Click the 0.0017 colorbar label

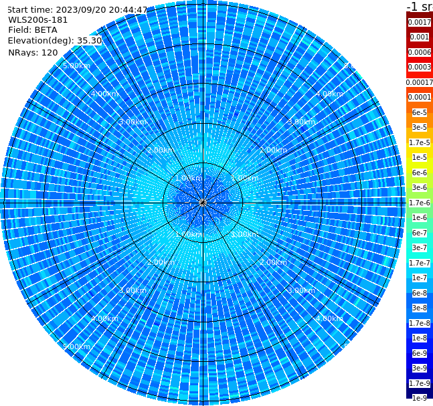click(x=420, y=22)
